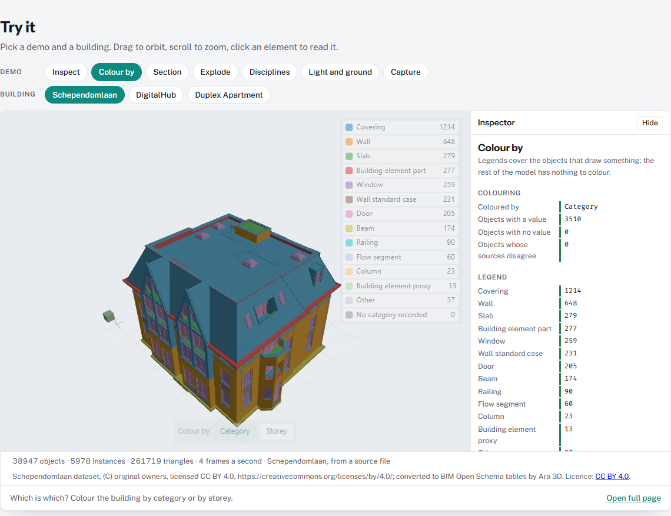The width and height of the screenshot is (671, 516).
Task: Choose the Capture demo
Action: (x=406, y=72)
